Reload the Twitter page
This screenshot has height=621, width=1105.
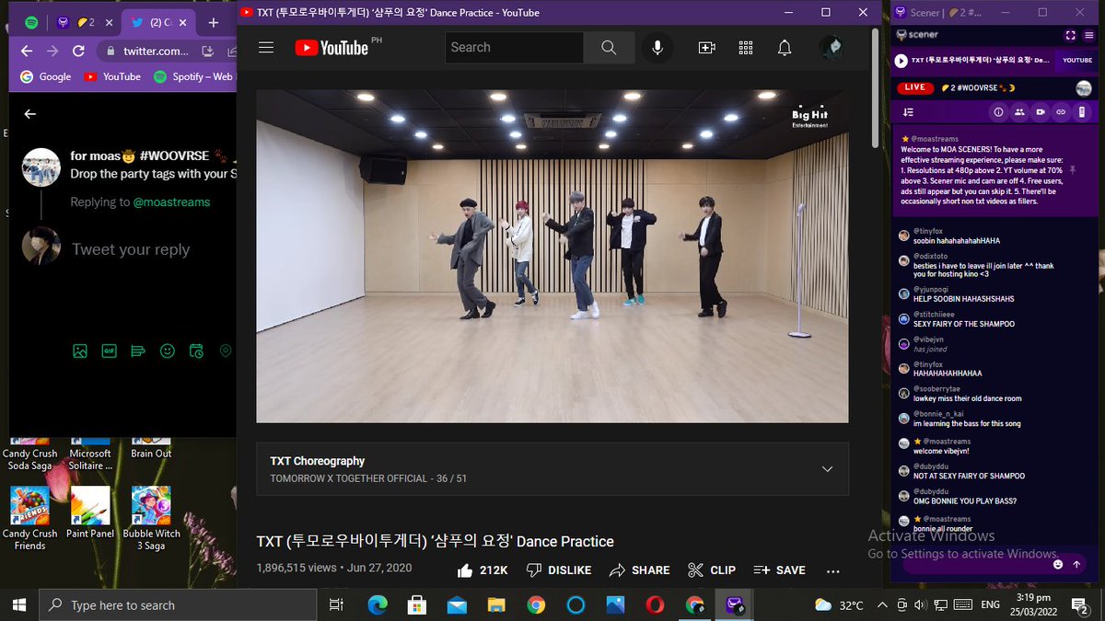[x=79, y=52]
